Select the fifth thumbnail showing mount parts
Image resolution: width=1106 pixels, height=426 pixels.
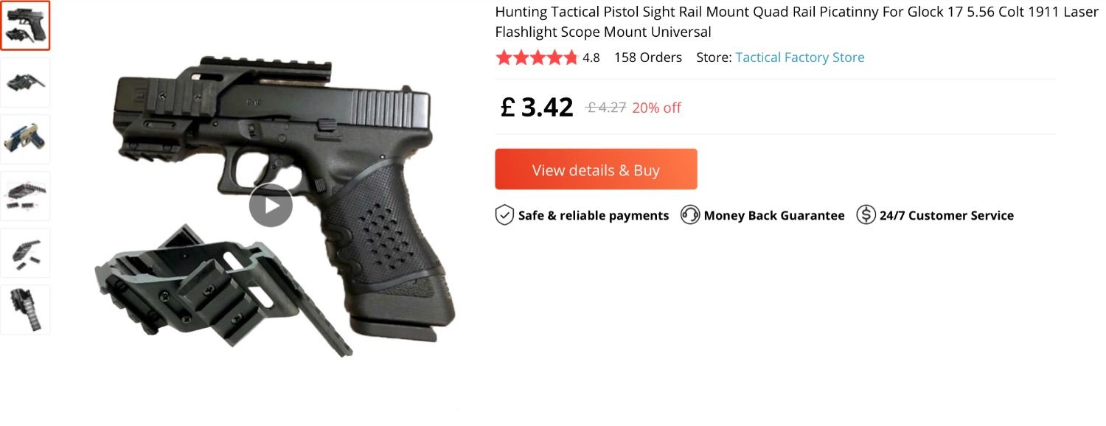click(25, 253)
